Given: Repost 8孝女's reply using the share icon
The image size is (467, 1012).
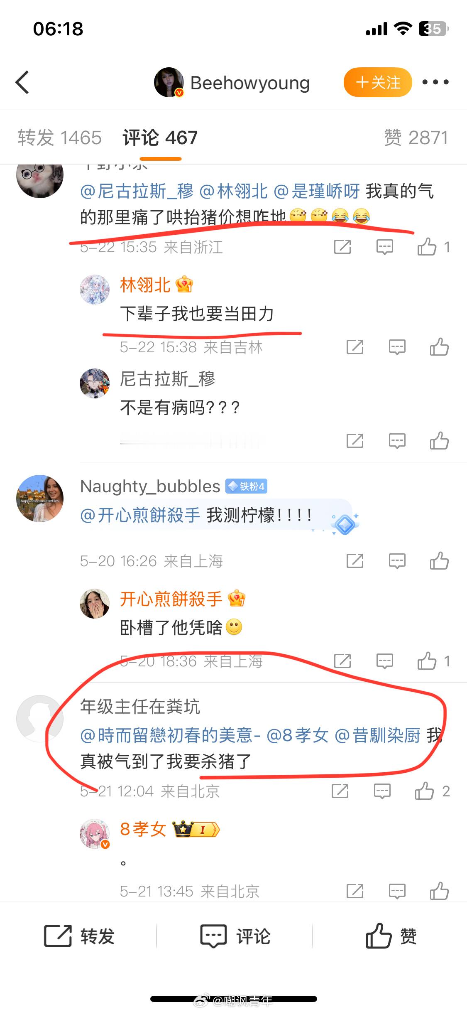Looking at the screenshot, I should 355,891.
